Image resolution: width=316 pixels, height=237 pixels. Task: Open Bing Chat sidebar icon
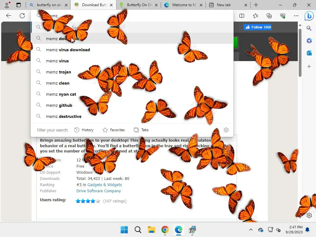point(309,16)
